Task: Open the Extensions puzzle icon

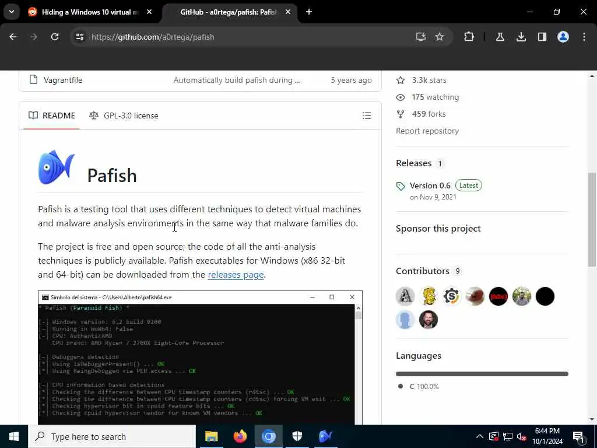Action: (469, 37)
